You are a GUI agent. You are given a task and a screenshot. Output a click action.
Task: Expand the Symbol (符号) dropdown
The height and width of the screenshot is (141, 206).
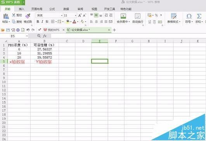click(x=192, y=22)
